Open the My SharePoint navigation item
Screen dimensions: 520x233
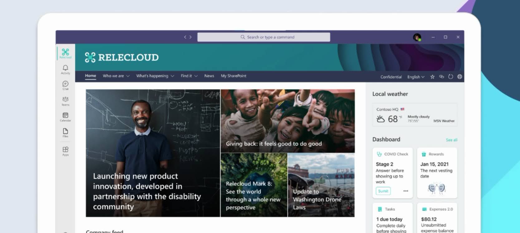(x=233, y=76)
